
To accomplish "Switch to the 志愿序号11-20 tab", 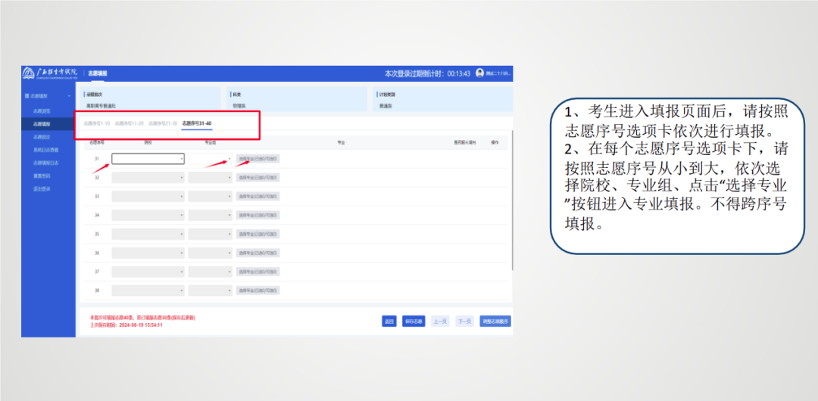I will [130, 123].
